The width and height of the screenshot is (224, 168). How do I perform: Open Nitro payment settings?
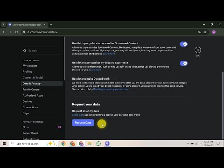tap(42, 127)
